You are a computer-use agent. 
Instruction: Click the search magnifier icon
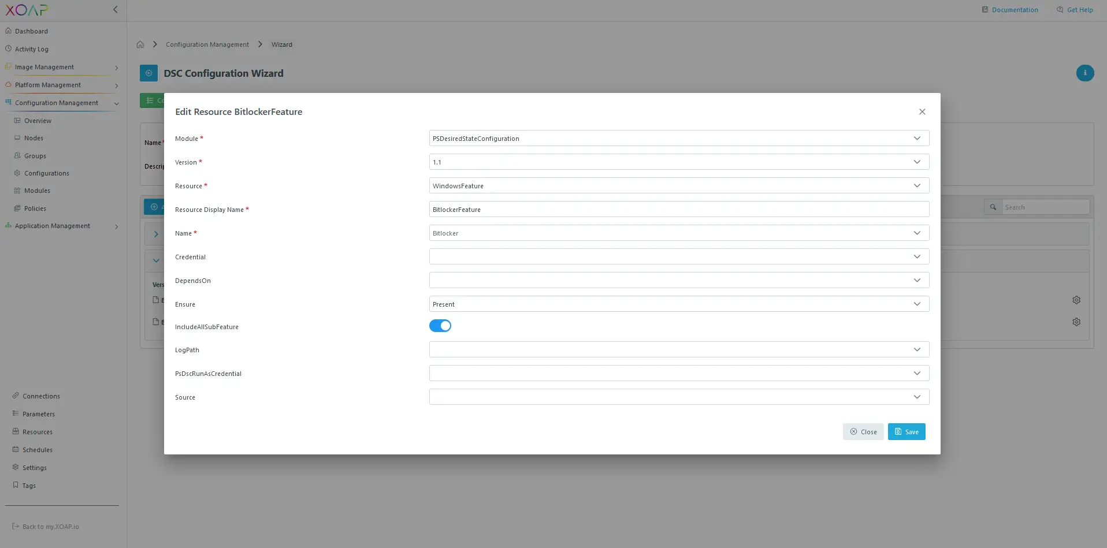click(x=993, y=207)
